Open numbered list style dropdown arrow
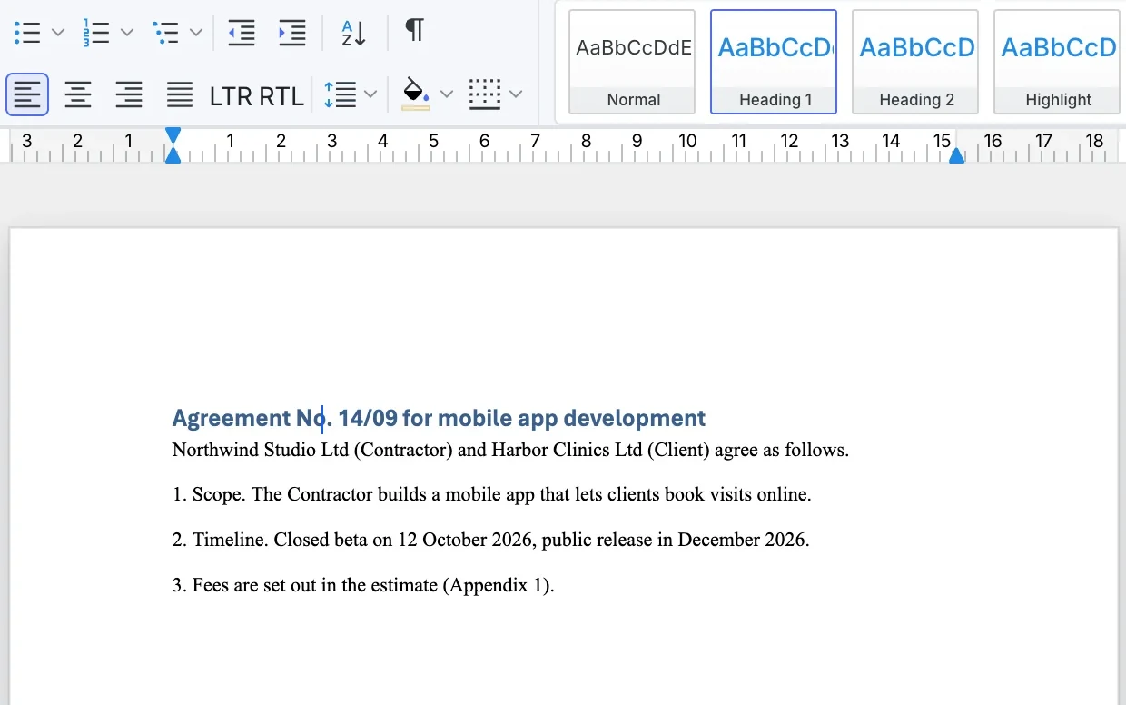Image resolution: width=1126 pixels, height=705 pixels. 127,33
